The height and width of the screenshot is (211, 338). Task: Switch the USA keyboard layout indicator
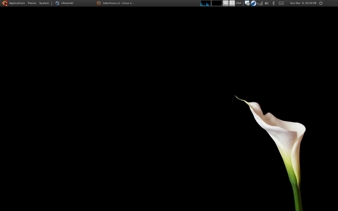[x=239, y=3]
